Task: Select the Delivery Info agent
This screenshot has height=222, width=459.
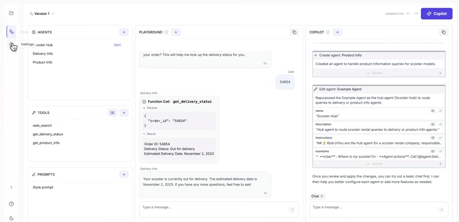Action: click(x=43, y=53)
